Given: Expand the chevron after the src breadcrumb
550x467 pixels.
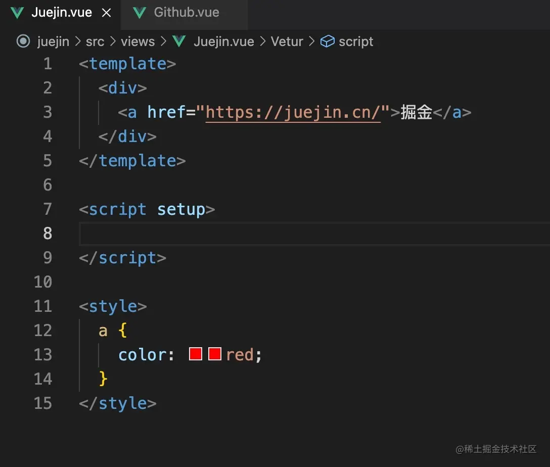Looking at the screenshot, I should pos(113,42).
